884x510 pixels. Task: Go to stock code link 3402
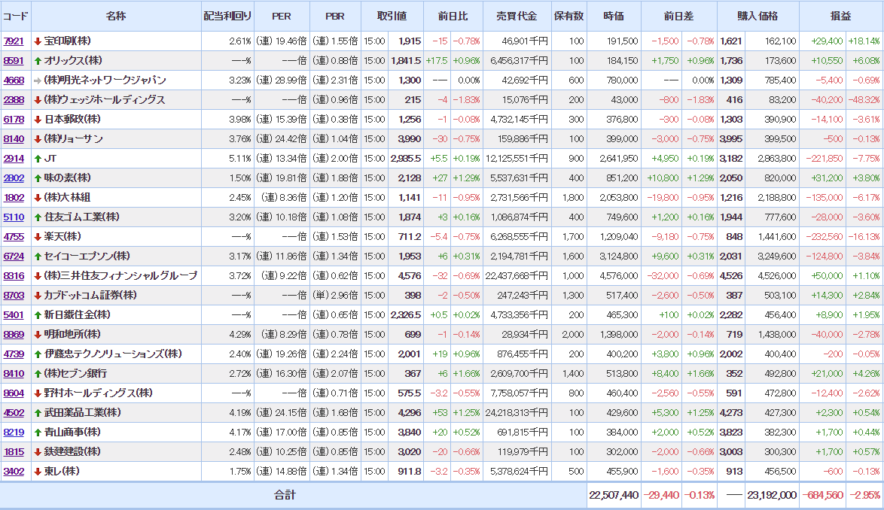(14, 472)
